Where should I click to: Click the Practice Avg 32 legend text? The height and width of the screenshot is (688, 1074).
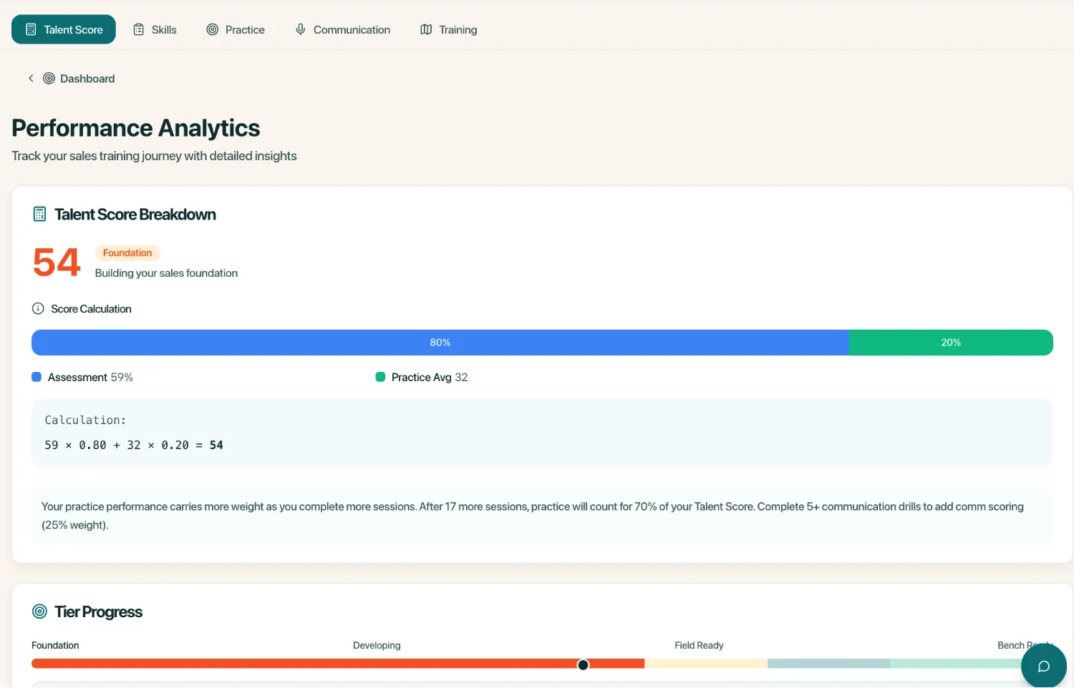pyautogui.click(x=430, y=377)
